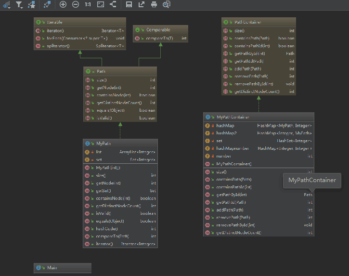Fit diagram content to window

point(101,4)
